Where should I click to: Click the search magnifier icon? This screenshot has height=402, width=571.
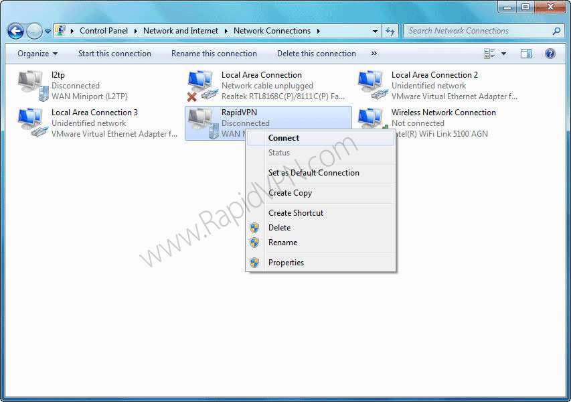pyautogui.click(x=556, y=31)
